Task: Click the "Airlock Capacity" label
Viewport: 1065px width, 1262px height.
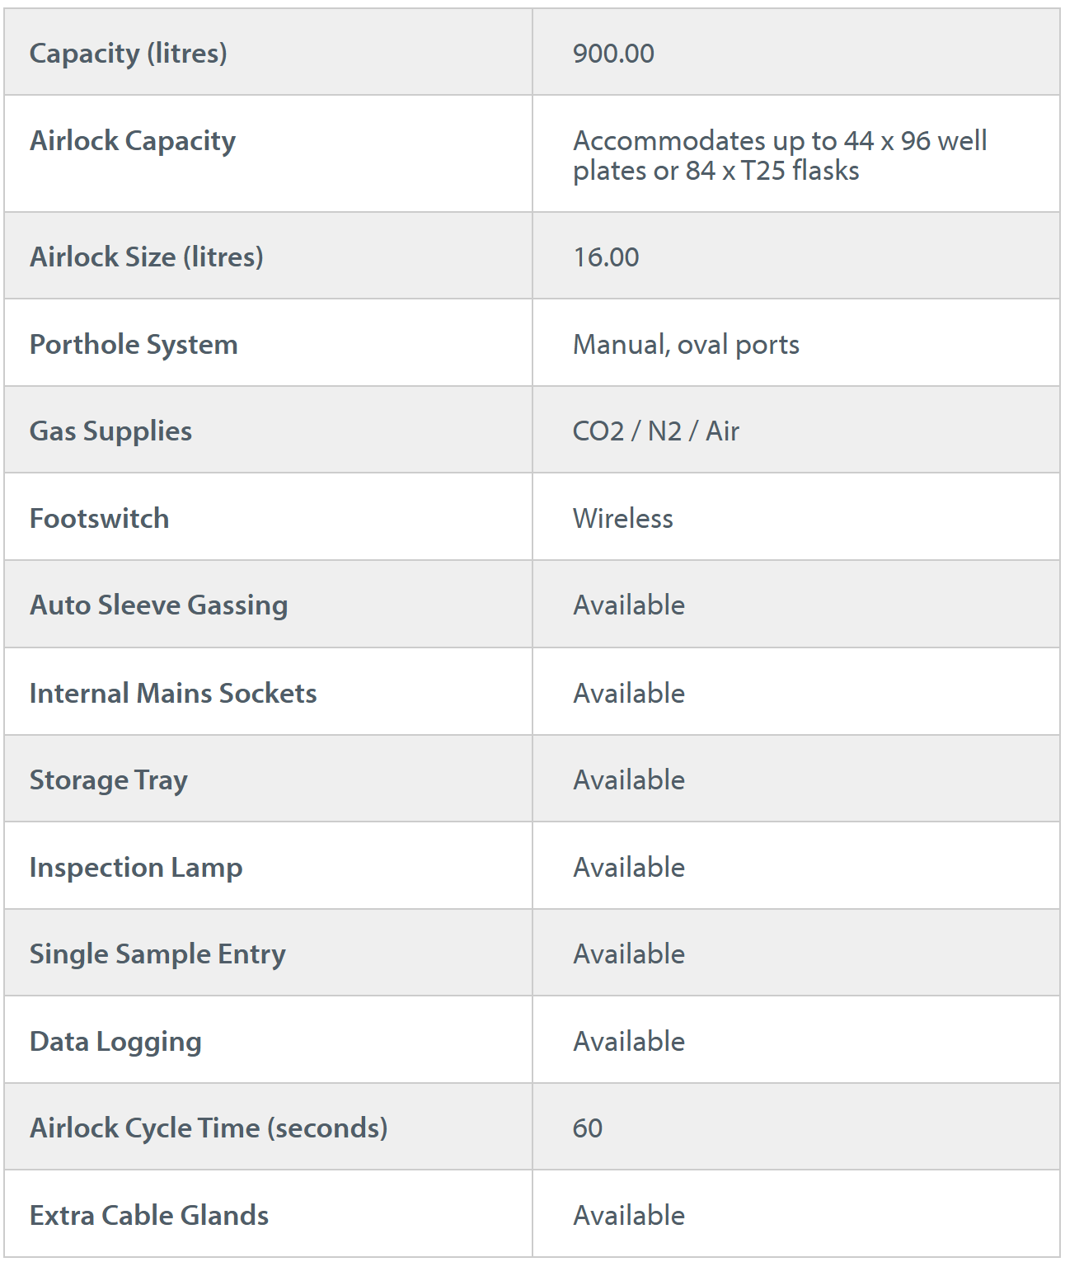Action: click(x=133, y=141)
